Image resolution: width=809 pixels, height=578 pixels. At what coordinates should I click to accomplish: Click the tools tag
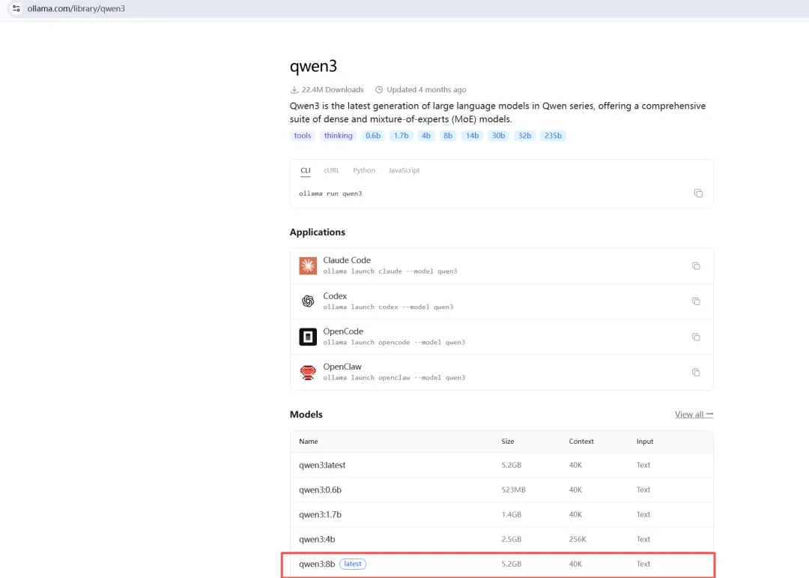tap(303, 136)
